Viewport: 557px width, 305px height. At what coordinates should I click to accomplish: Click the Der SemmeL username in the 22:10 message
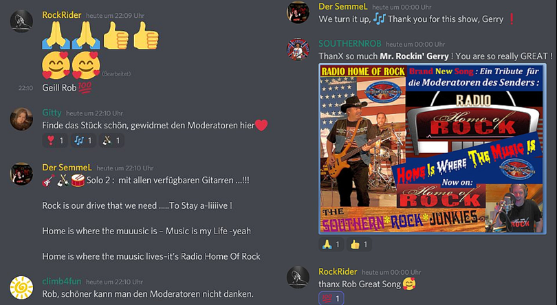(x=67, y=168)
